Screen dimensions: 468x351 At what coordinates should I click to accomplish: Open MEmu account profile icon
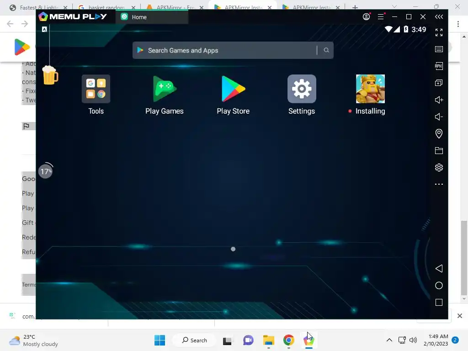[366, 17]
